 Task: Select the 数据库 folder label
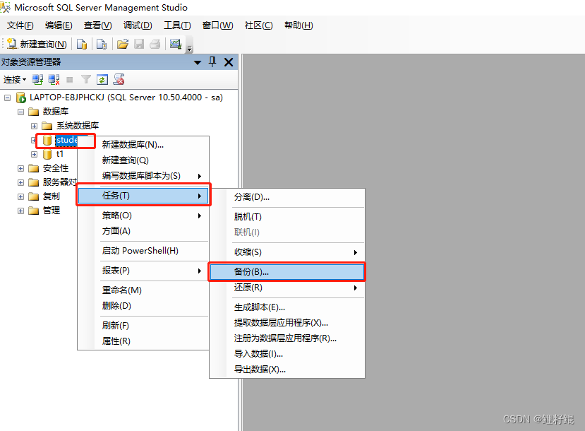pos(56,112)
